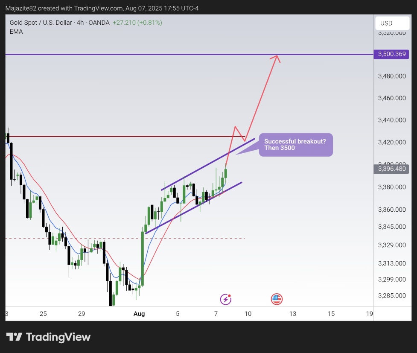417x353 pixels.
Task: Click the US flag economic event icon
Action: [277, 299]
